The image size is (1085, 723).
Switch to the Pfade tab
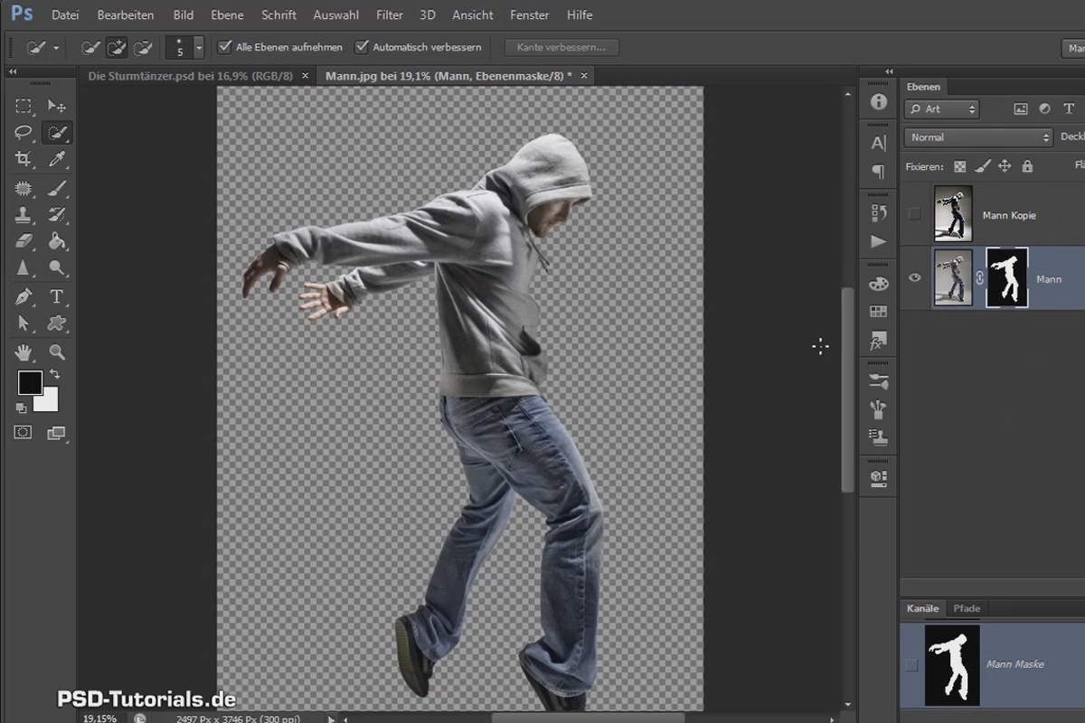click(967, 608)
